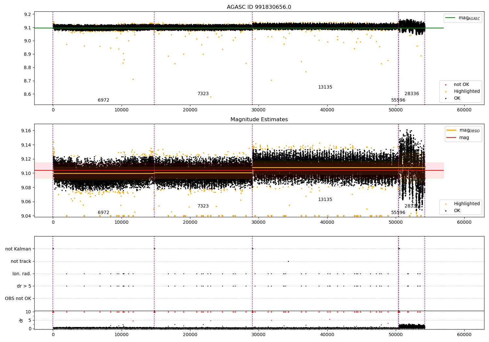This screenshot has height=342, width=489.
Task: Click the 'dr > 5' row label
Action: tap(24, 286)
